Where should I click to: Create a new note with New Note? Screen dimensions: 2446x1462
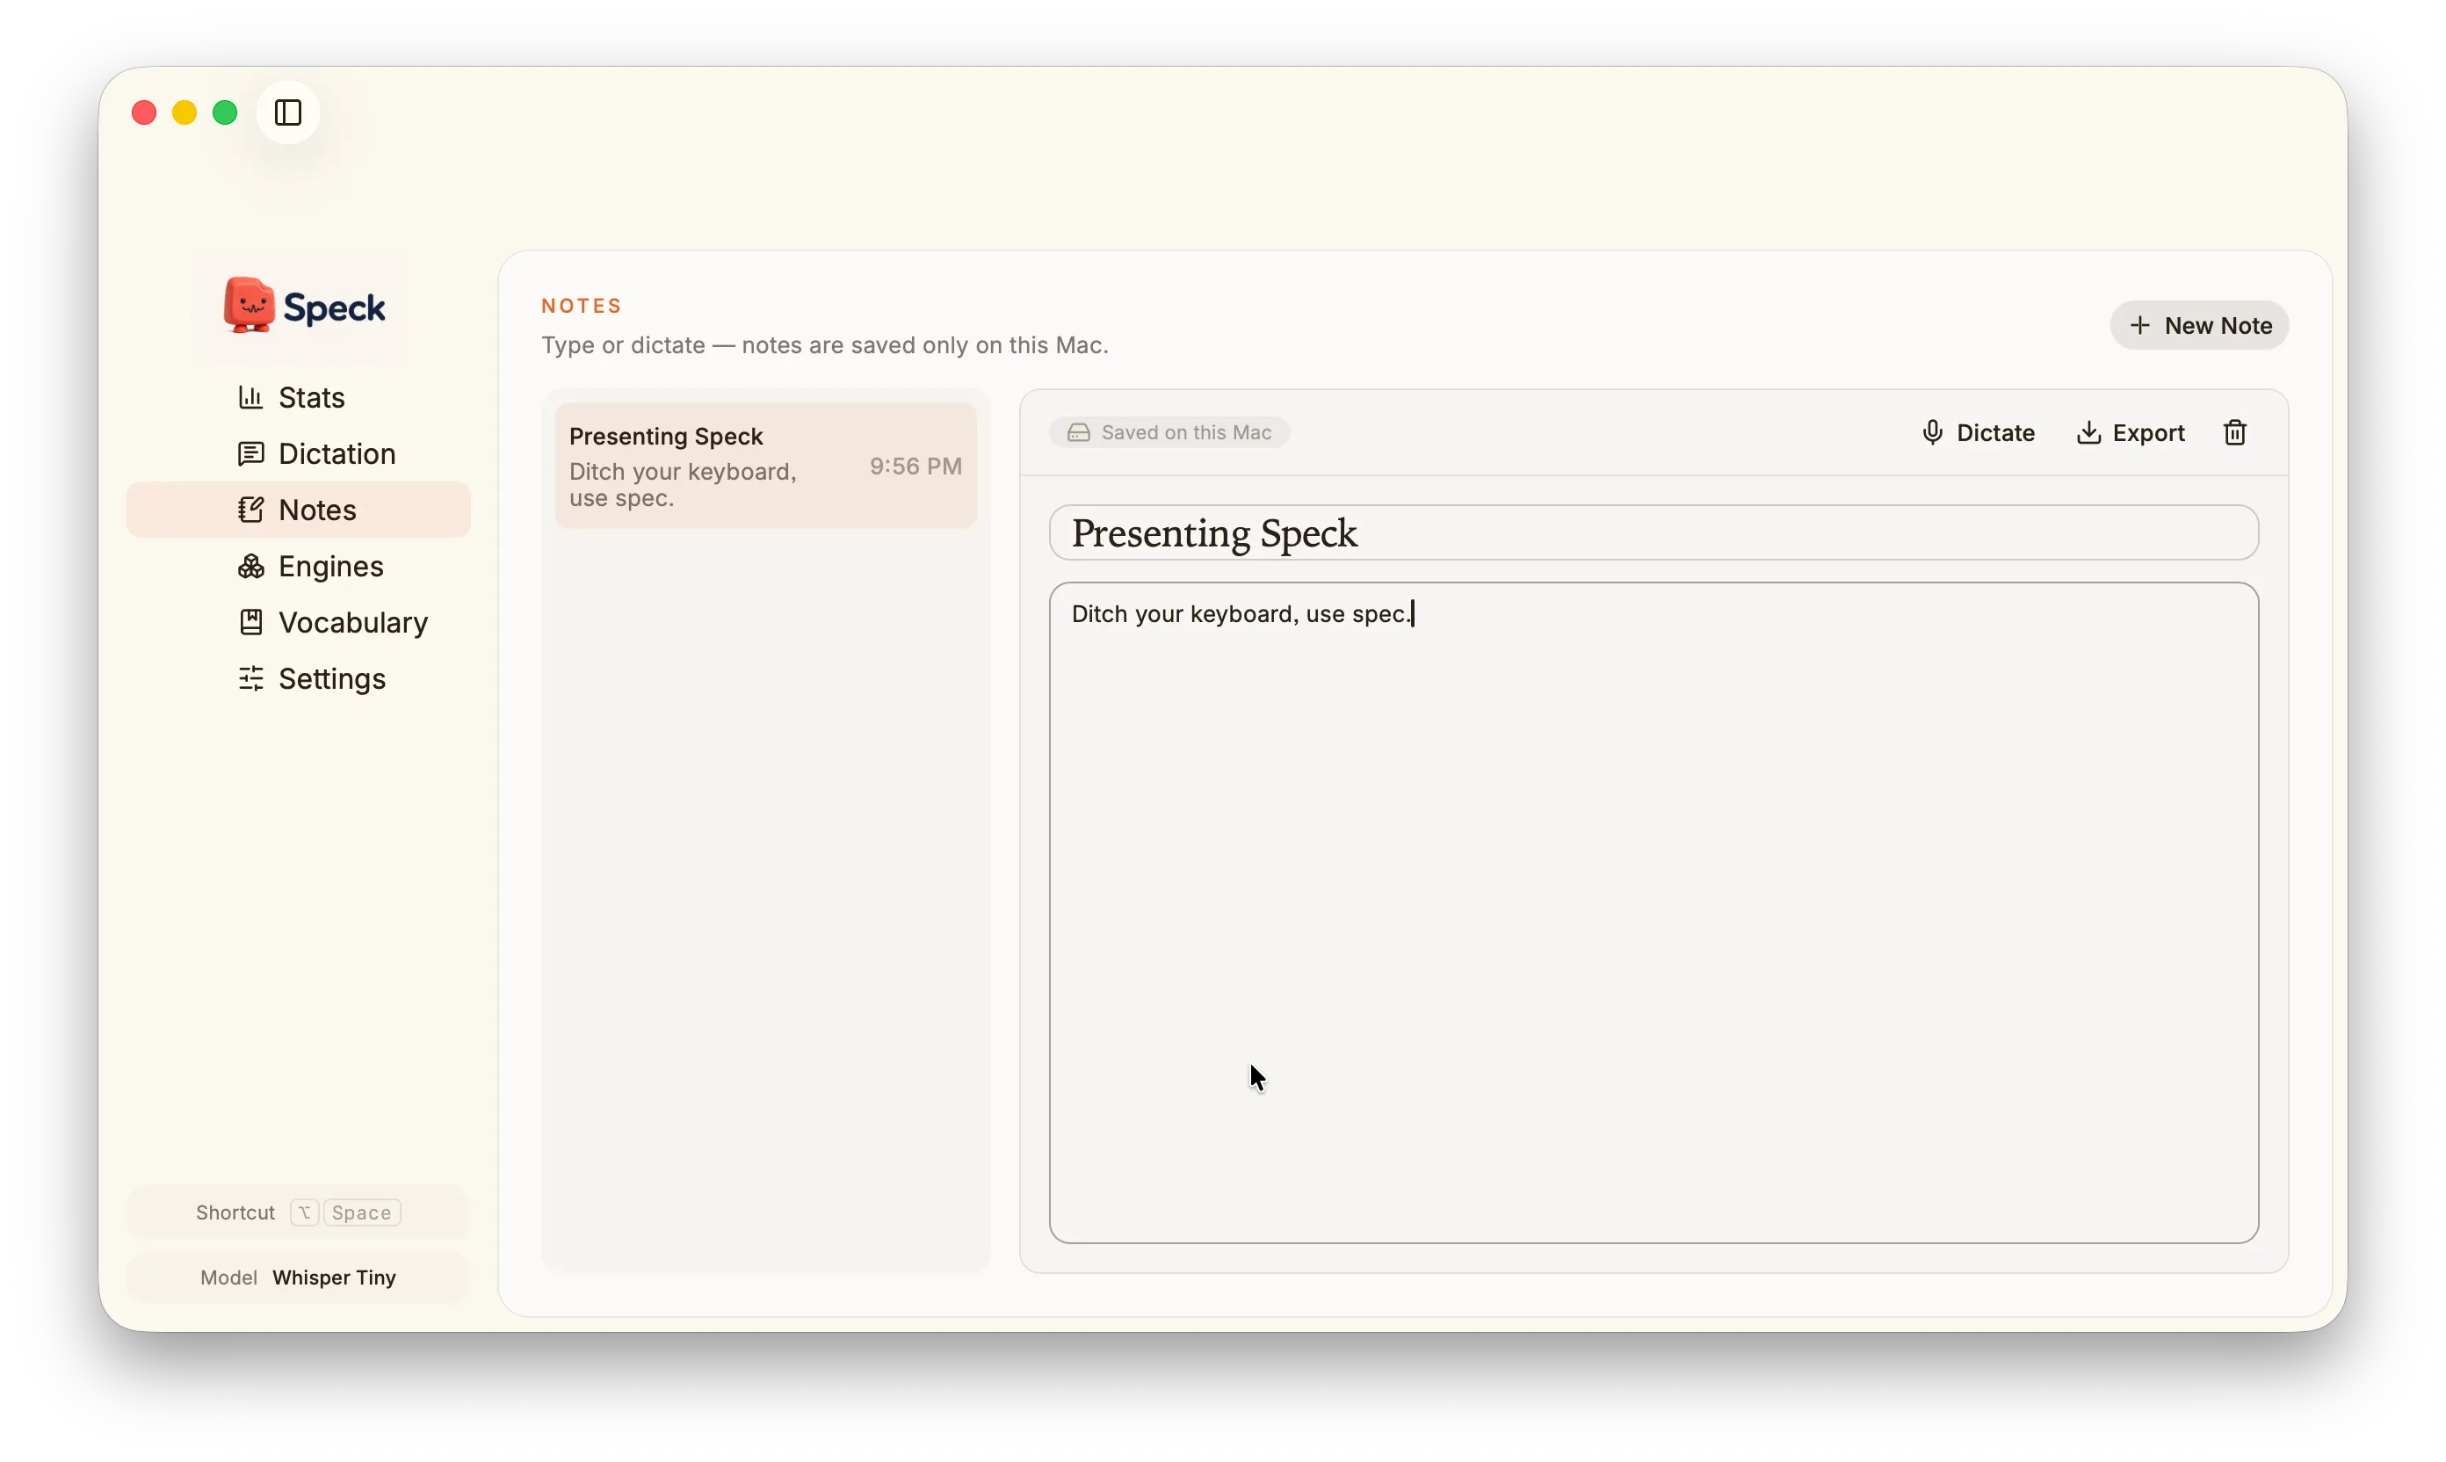[x=2199, y=325]
